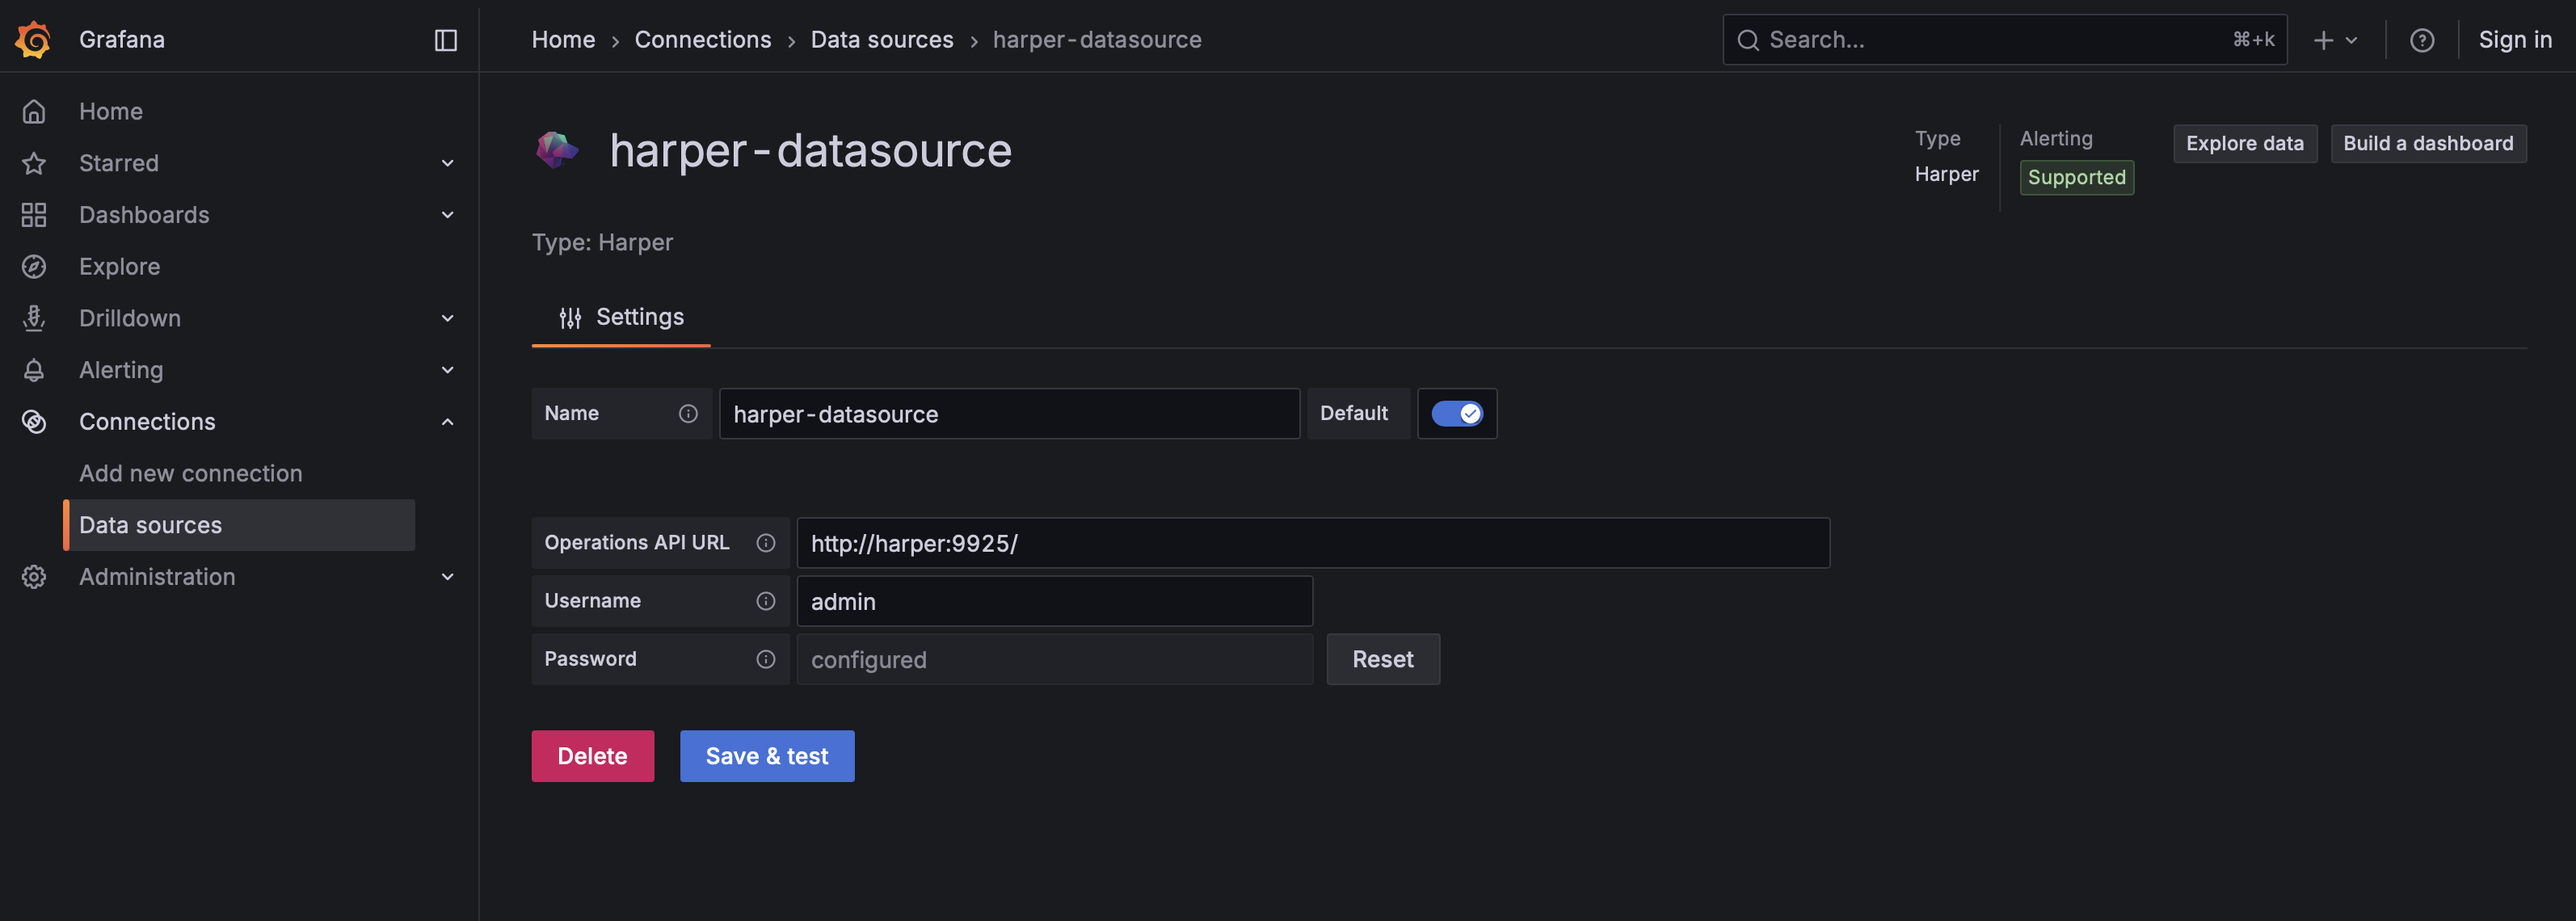This screenshot has width=2576, height=921.
Task: Click the Drilldown icon in sidebar
Action: [34, 318]
